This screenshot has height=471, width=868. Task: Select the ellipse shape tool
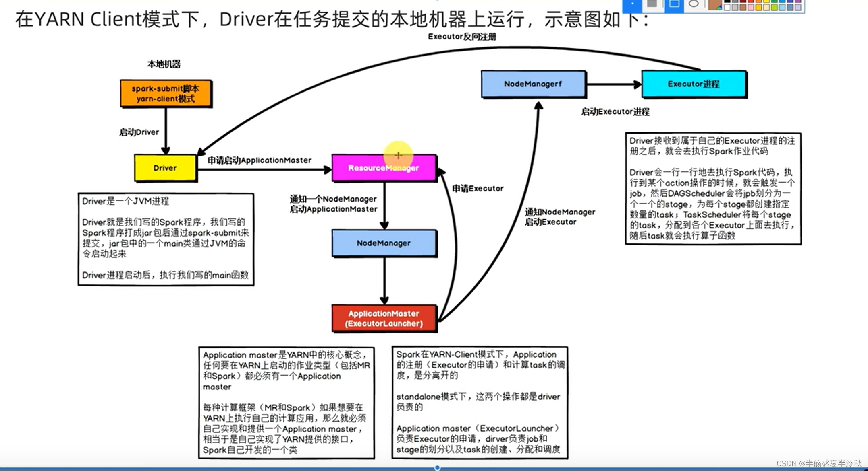coord(694,4)
